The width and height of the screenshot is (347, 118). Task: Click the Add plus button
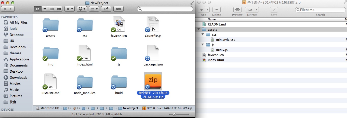[x=202, y=10]
